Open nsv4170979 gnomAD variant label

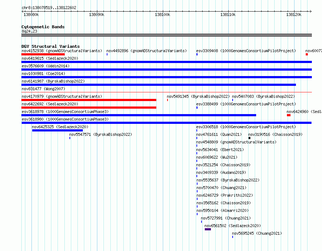62,96
